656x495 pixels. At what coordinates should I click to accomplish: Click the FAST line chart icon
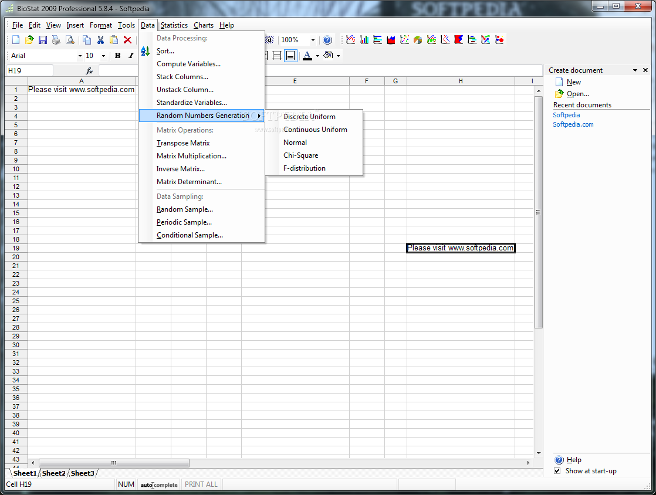tap(432, 39)
